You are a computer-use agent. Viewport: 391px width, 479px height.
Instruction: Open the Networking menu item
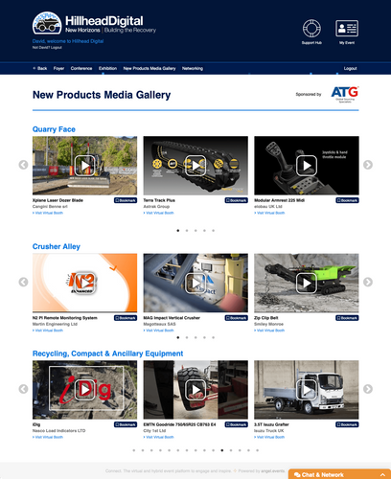click(x=193, y=68)
